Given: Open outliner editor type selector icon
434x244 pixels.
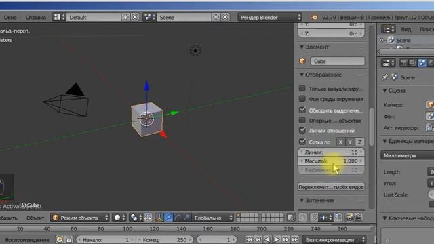Looking at the screenshot, I should (x=388, y=28).
